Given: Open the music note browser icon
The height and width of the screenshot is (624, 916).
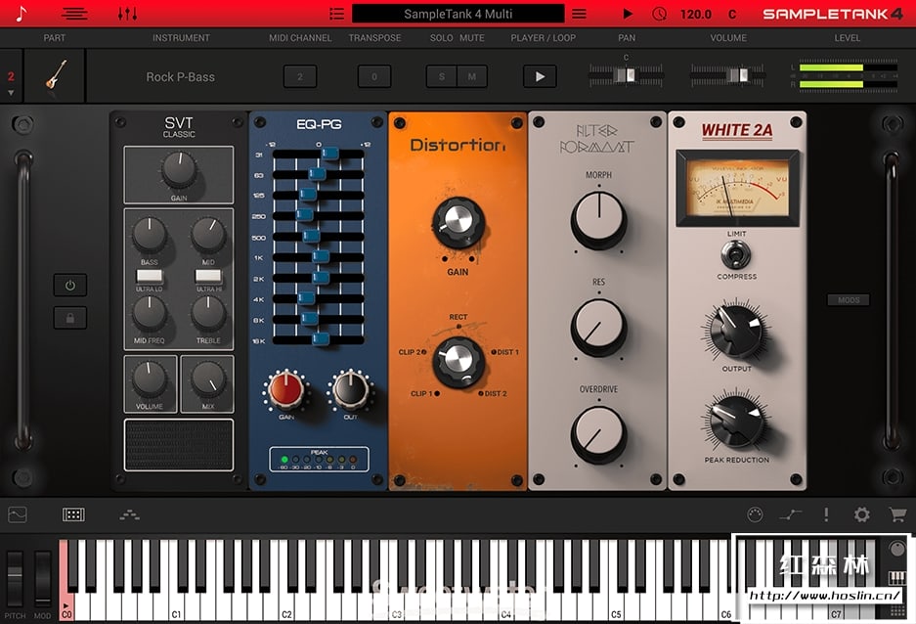Looking at the screenshot, I should [x=21, y=14].
